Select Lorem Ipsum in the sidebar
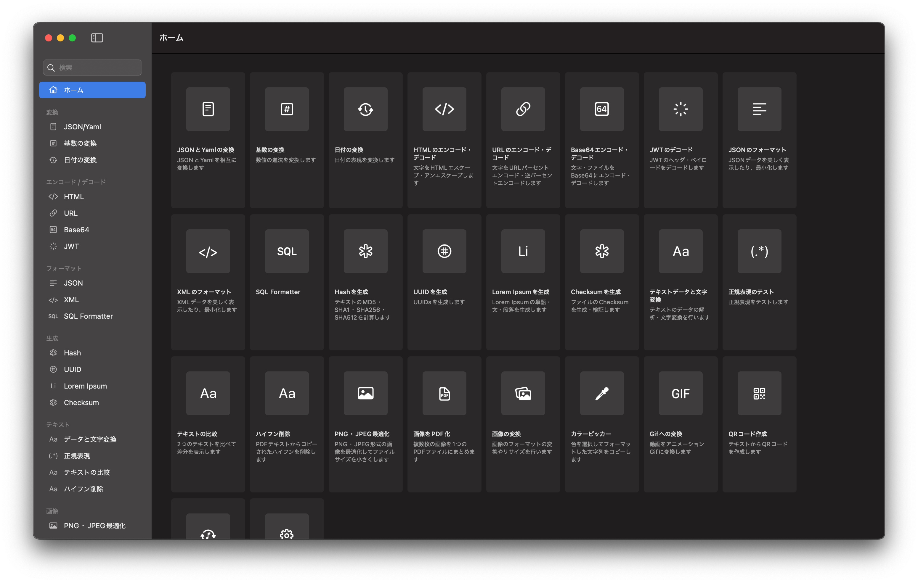The width and height of the screenshot is (918, 583). (x=92, y=386)
